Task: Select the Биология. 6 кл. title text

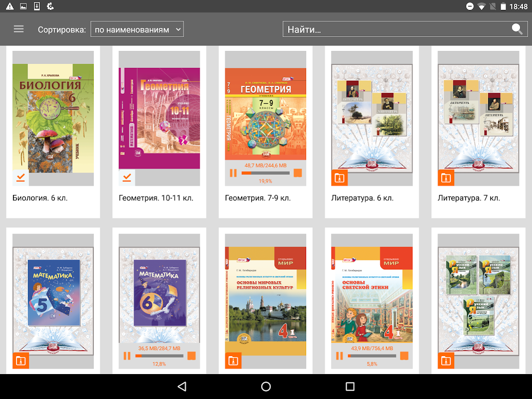Action: coord(40,198)
